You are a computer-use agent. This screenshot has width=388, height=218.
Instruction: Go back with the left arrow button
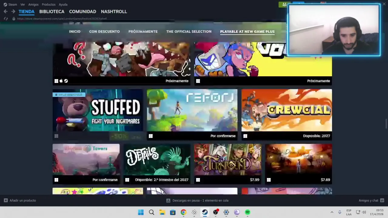pos(5,12)
